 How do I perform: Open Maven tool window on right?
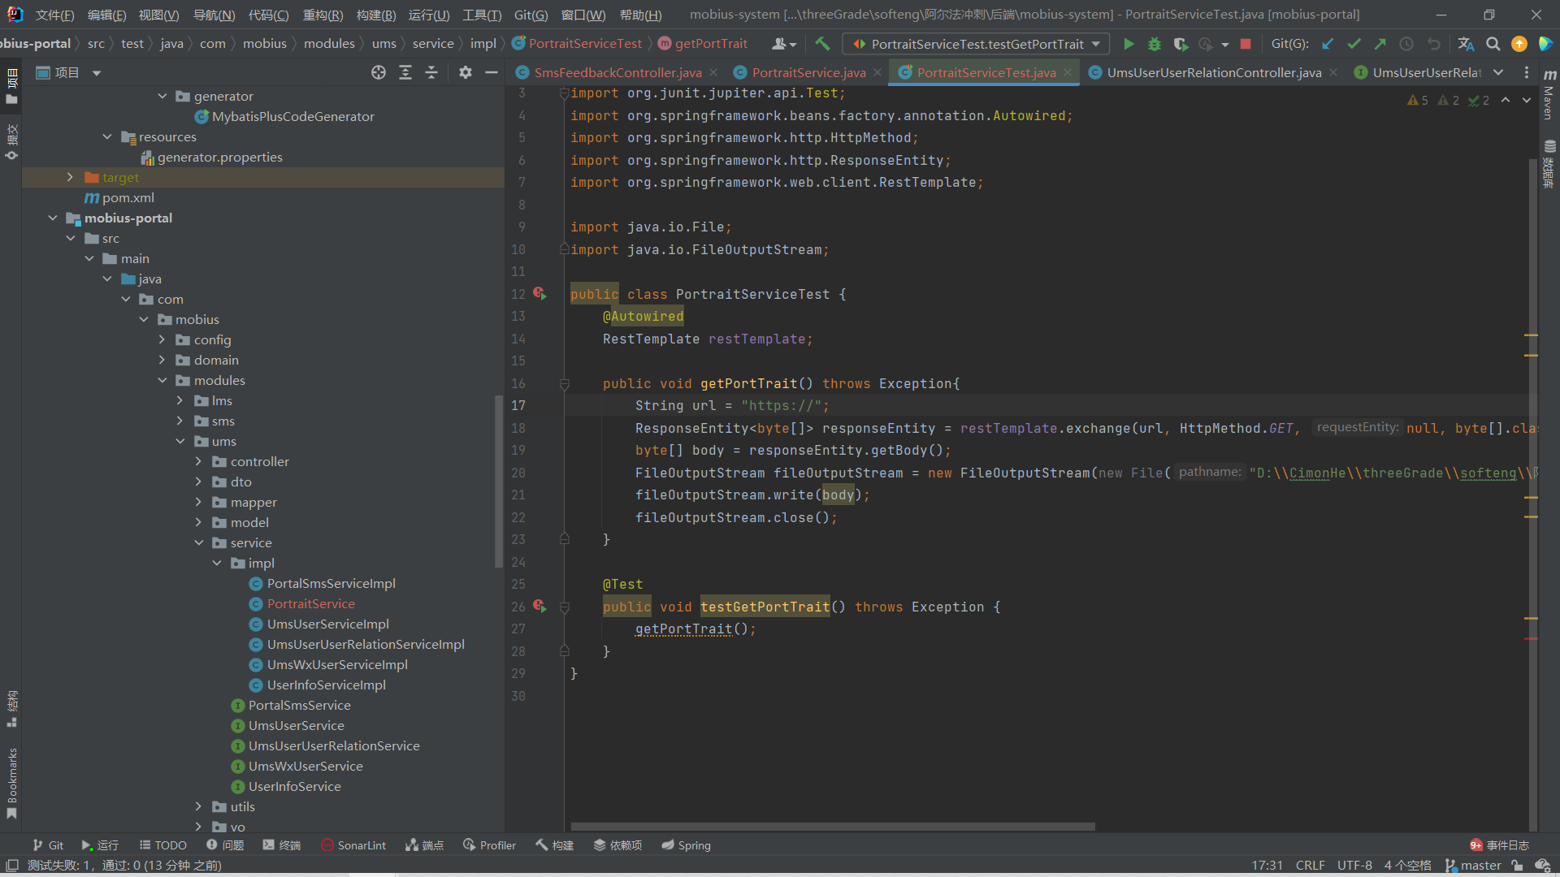coord(1549,95)
